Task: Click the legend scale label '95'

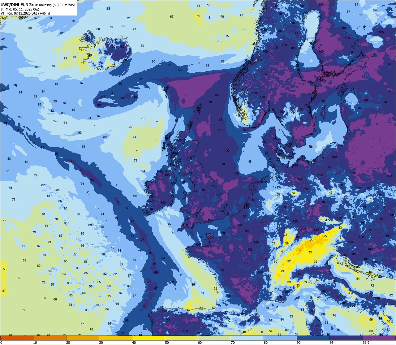Action: (332, 343)
